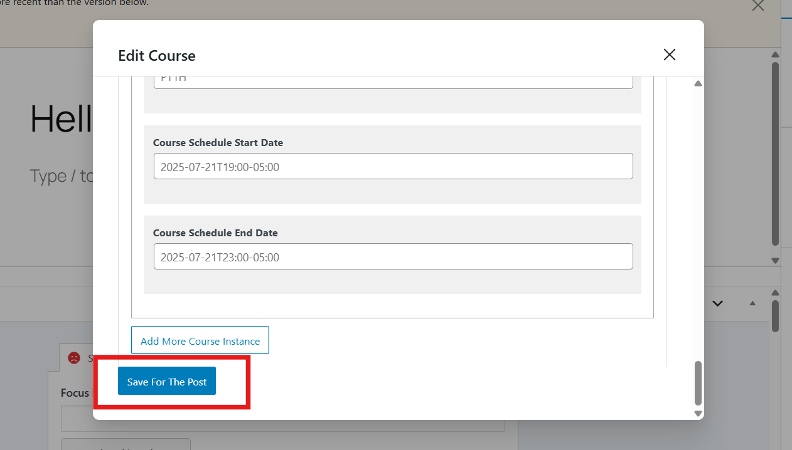Click Save For The Post button

coord(167,381)
